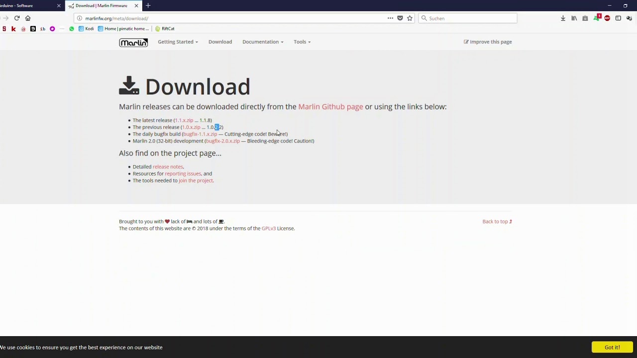This screenshot has height=358, width=637.
Task: Expand the Getting Started dropdown
Action: 178,42
